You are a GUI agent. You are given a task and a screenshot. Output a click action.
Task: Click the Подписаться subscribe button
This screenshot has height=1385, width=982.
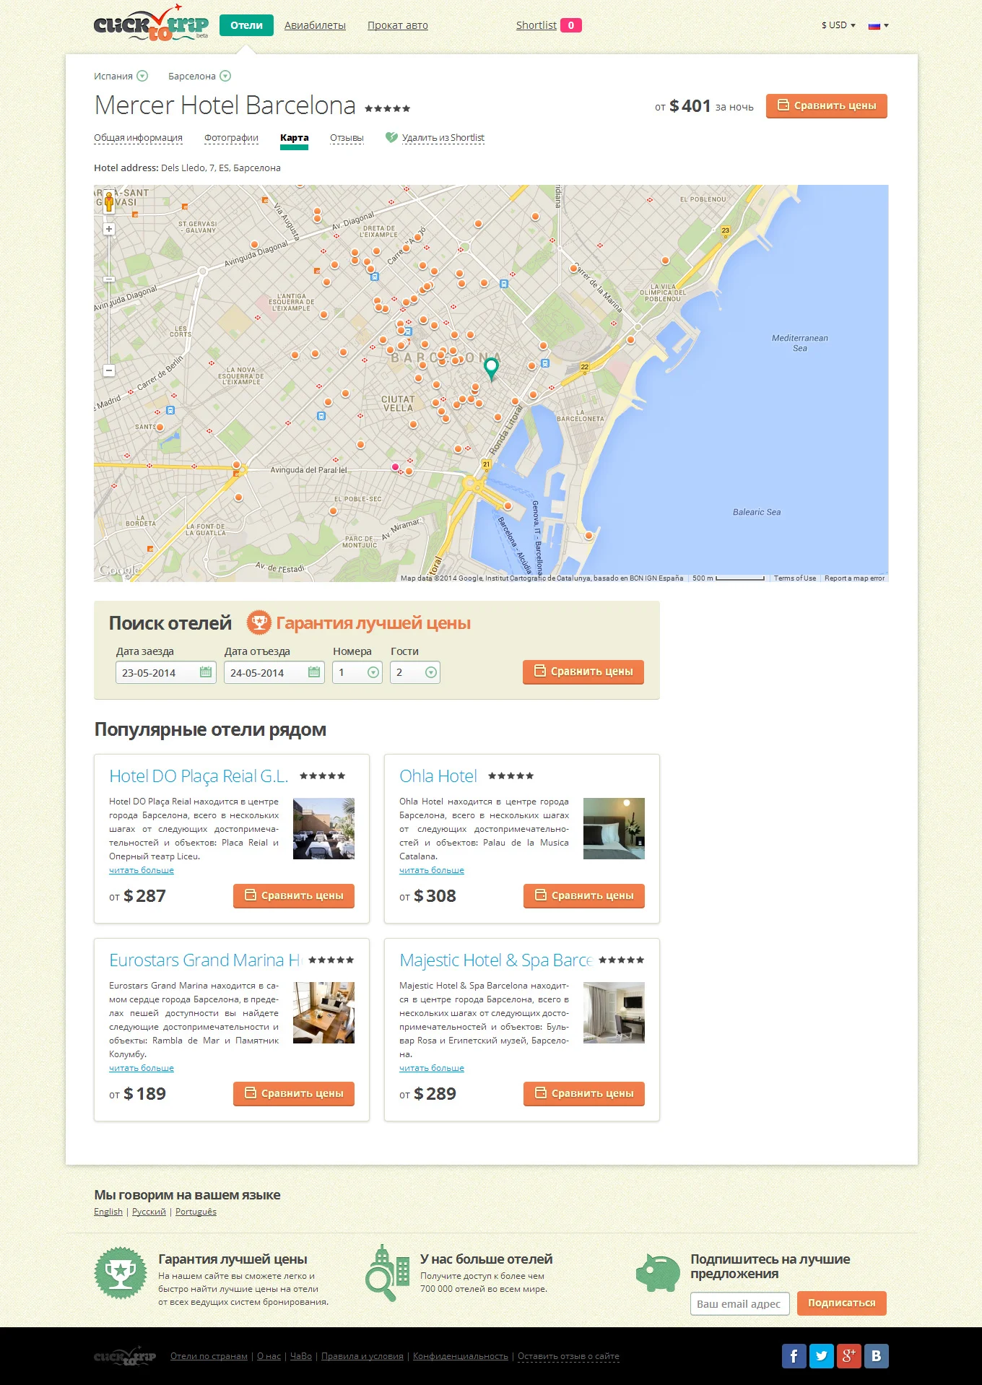[x=842, y=1303]
